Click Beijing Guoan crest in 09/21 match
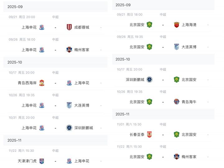 [149, 25]
